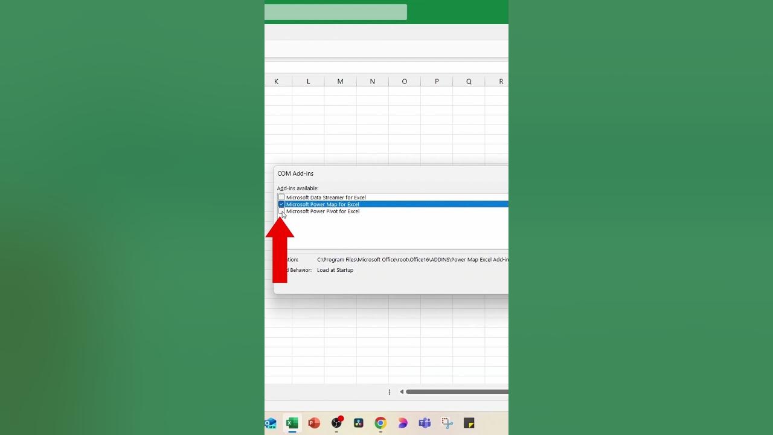Image resolution: width=773 pixels, height=435 pixels.
Task: Select column Q header
Action: (x=469, y=82)
